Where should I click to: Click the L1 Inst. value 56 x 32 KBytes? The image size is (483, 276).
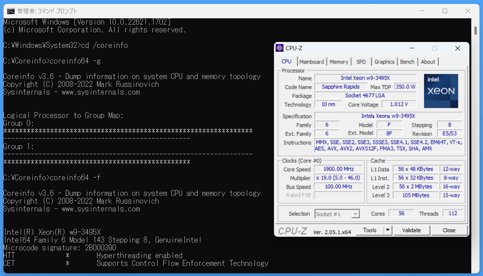point(416,178)
